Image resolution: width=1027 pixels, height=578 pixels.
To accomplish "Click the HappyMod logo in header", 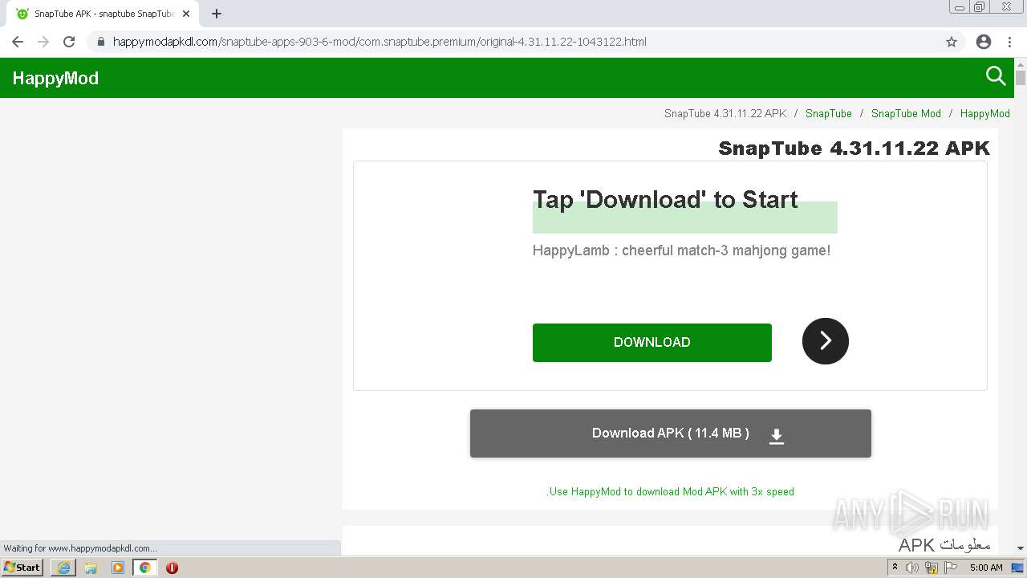I will point(55,78).
